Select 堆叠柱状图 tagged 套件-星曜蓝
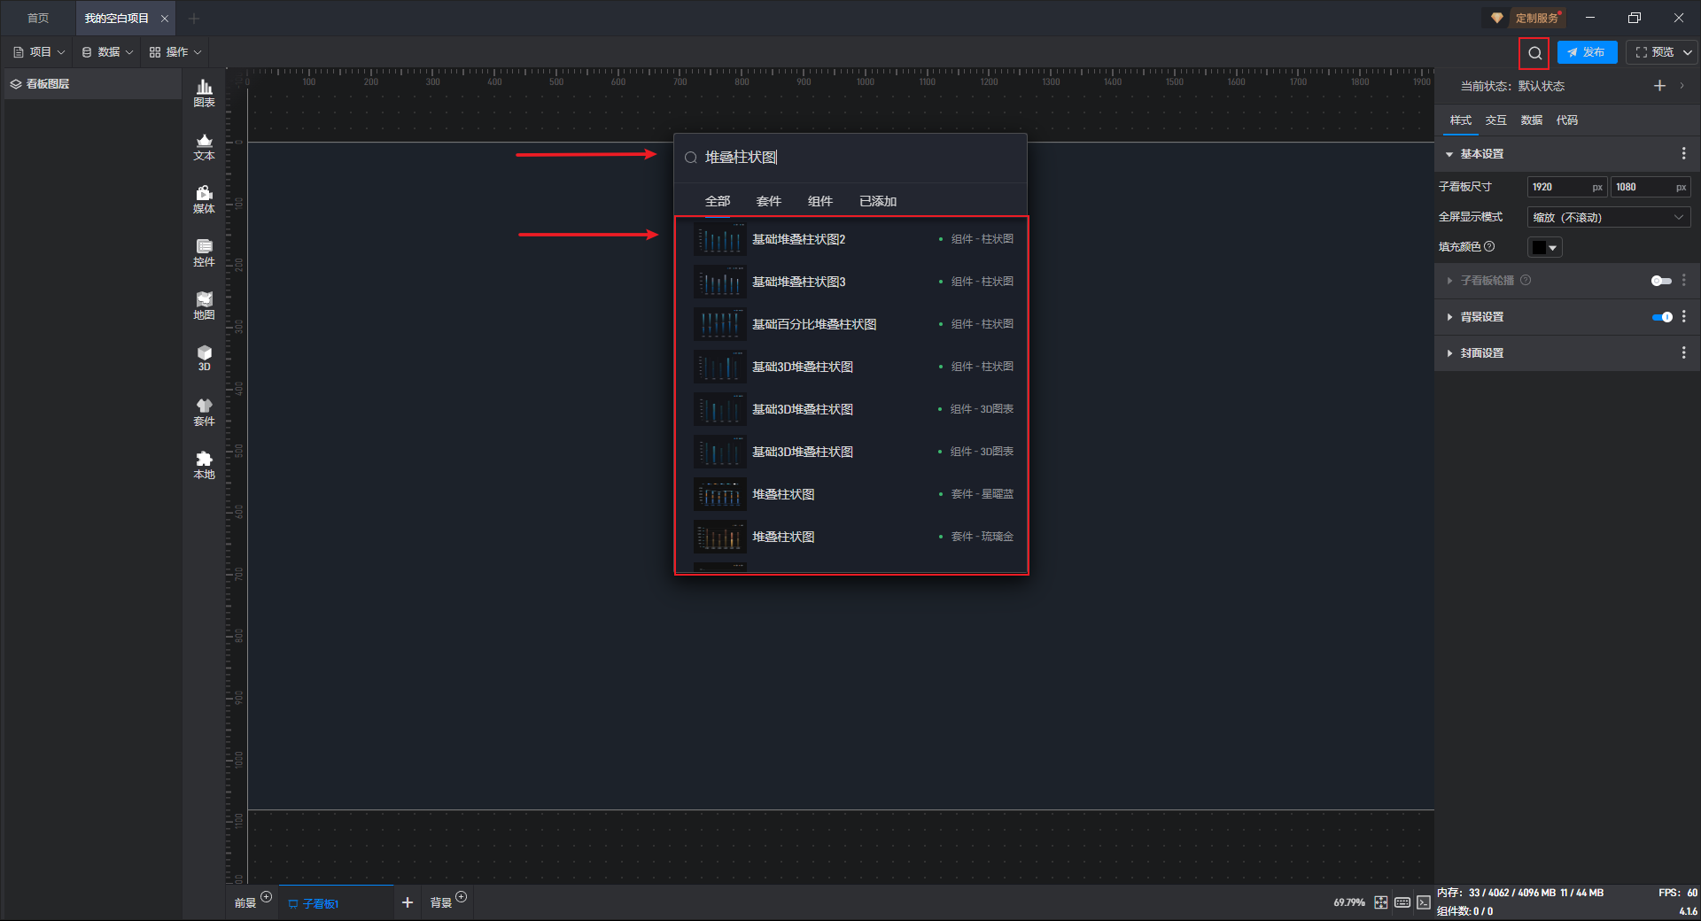 pyautogui.click(x=853, y=494)
